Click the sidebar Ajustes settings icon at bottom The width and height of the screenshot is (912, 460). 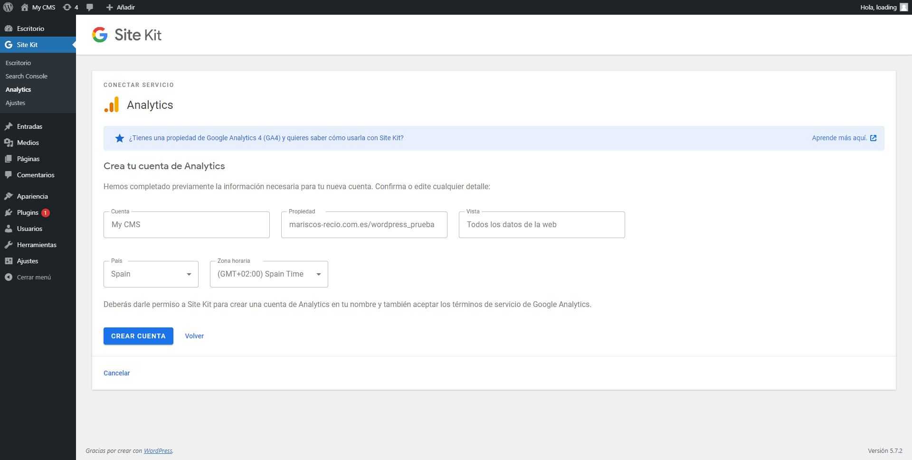click(x=9, y=261)
